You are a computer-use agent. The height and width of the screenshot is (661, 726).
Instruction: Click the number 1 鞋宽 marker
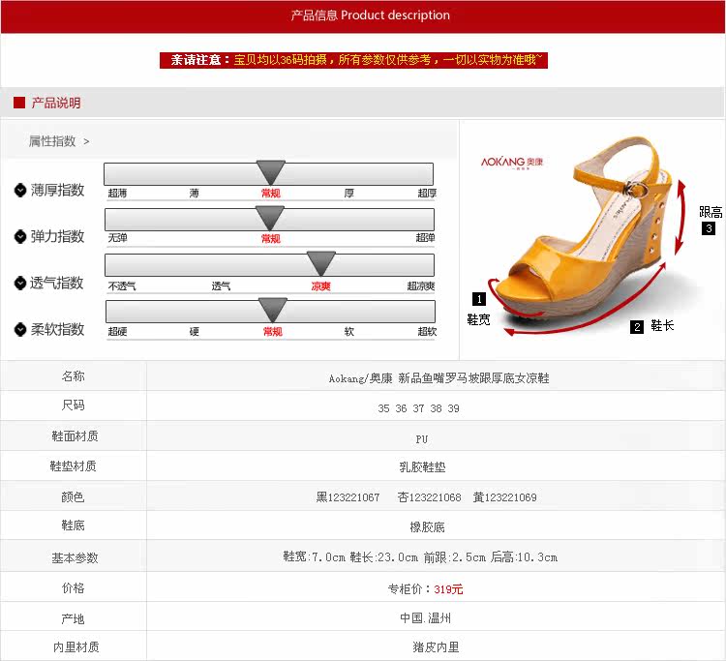[478, 299]
